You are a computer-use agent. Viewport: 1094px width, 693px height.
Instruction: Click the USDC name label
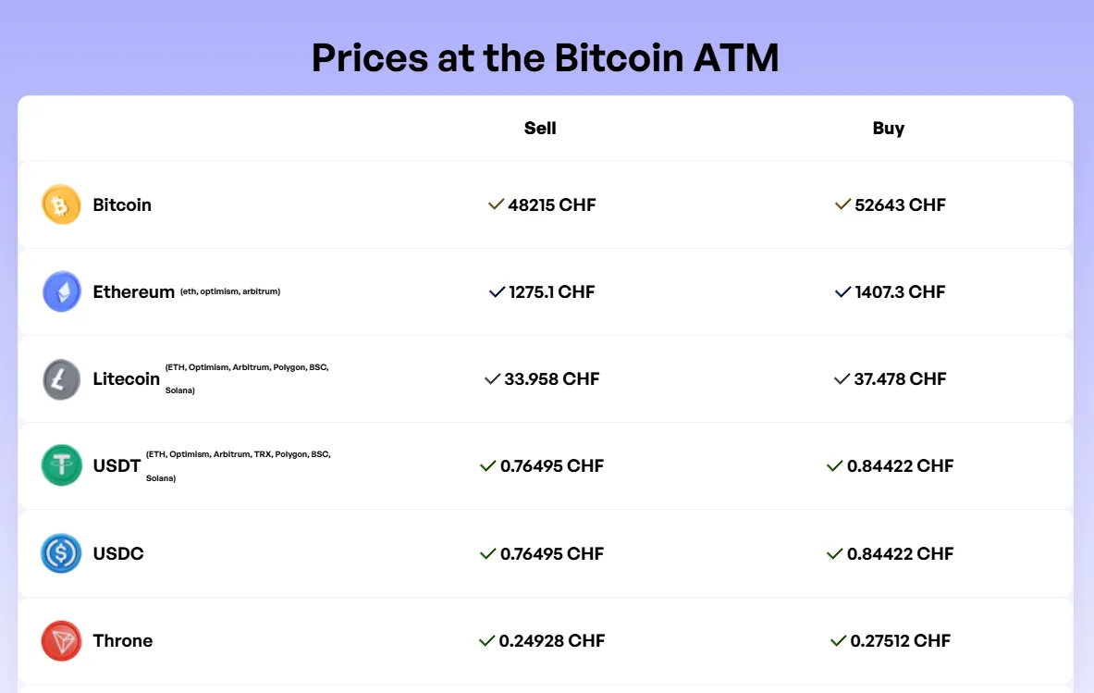(x=118, y=553)
